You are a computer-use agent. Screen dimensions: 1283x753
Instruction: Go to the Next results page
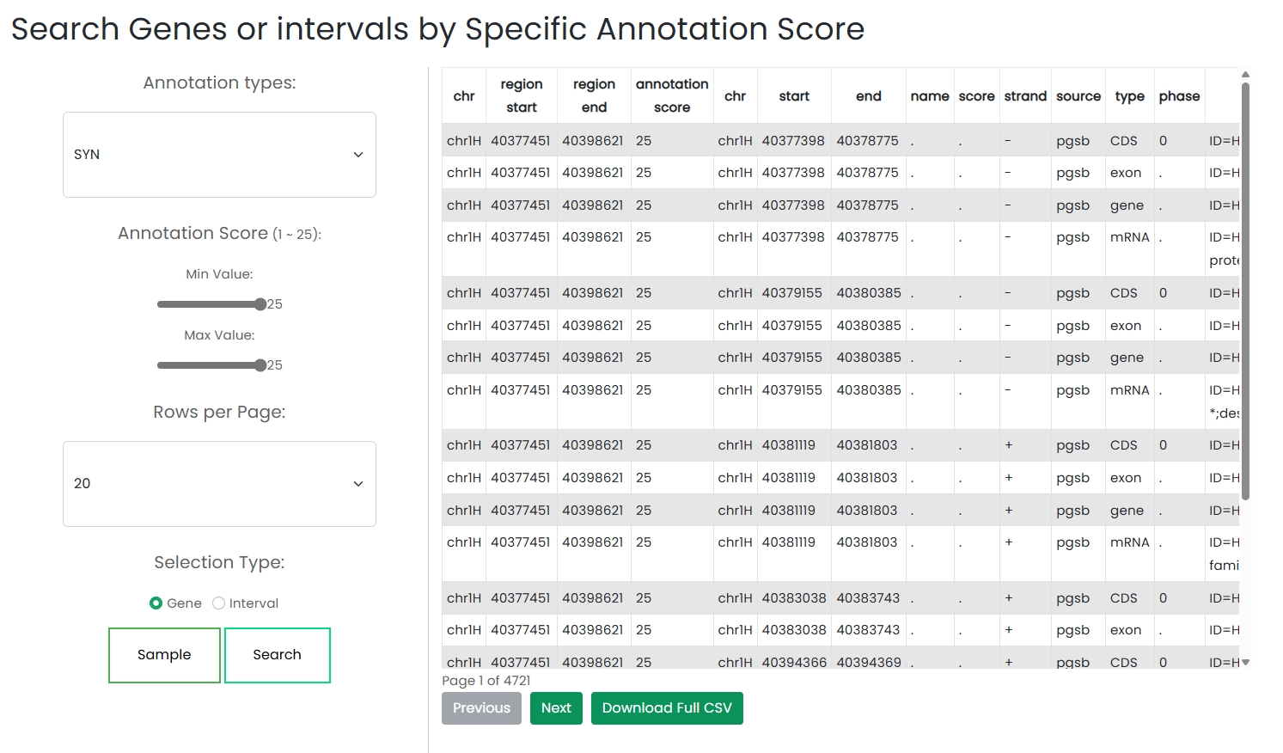coord(556,708)
